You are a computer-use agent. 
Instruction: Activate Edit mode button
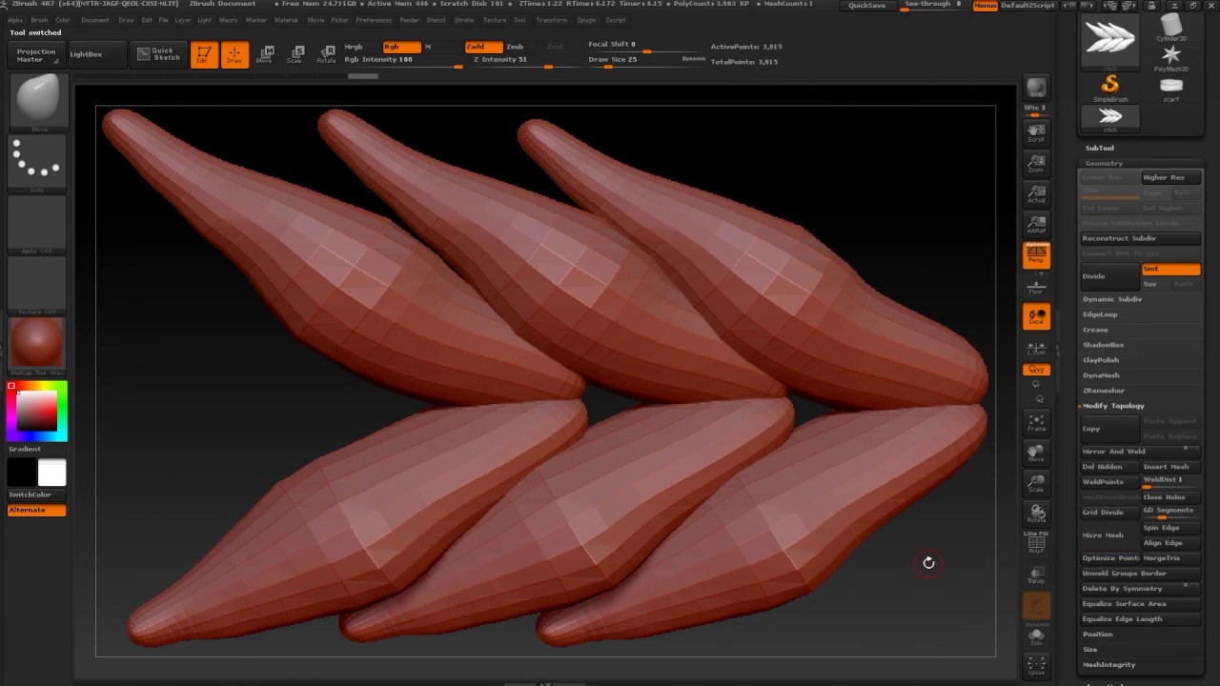tap(203, 55)
